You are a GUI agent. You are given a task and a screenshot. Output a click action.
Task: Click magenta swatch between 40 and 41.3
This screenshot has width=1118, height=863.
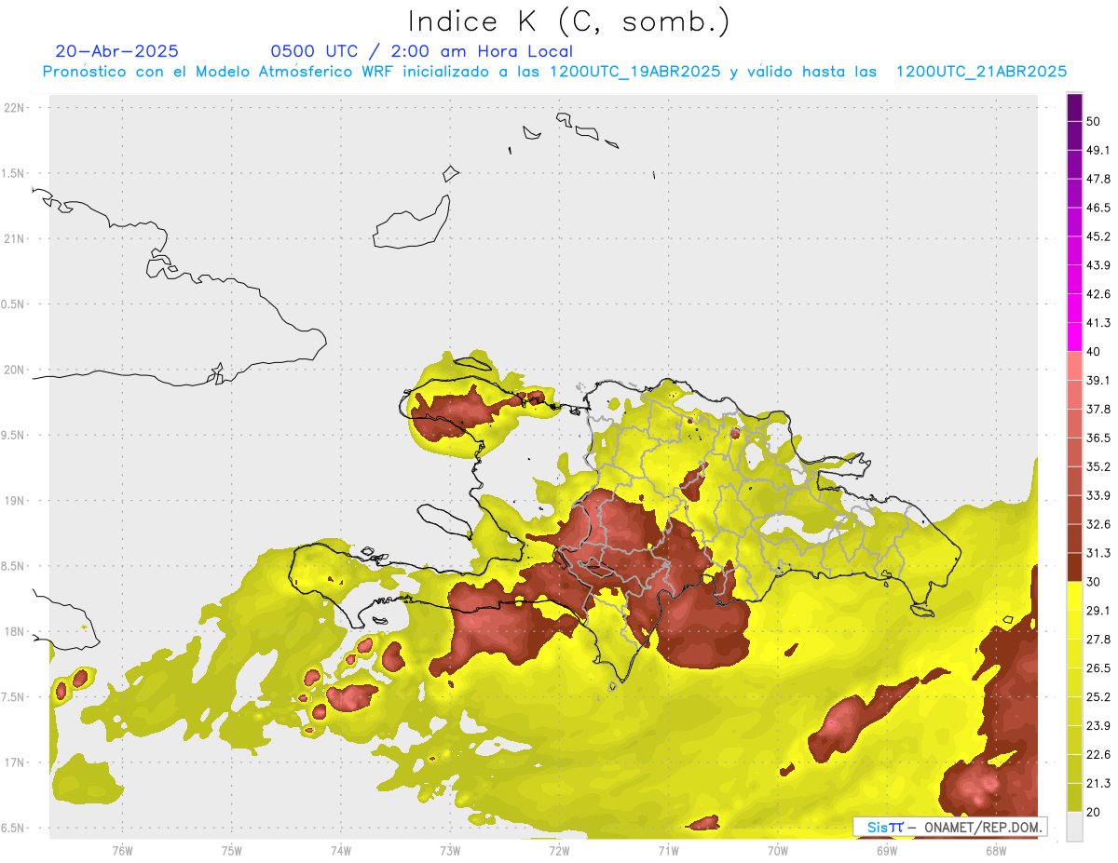coord(1074,338)
